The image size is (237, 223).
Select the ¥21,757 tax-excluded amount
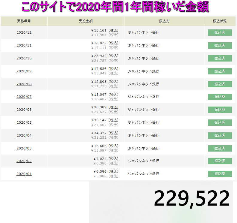pos(105,61)
